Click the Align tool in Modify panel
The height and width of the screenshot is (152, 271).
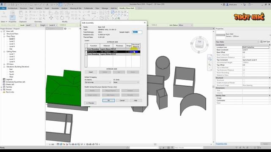(x=51, y=12)
